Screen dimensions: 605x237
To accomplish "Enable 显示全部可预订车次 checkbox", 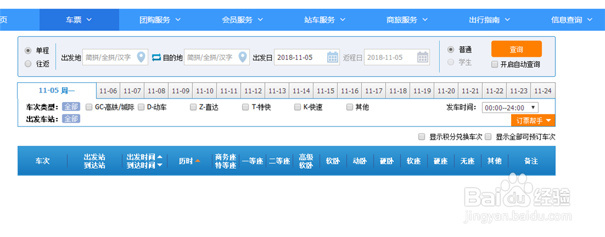I will click(488, 137).
